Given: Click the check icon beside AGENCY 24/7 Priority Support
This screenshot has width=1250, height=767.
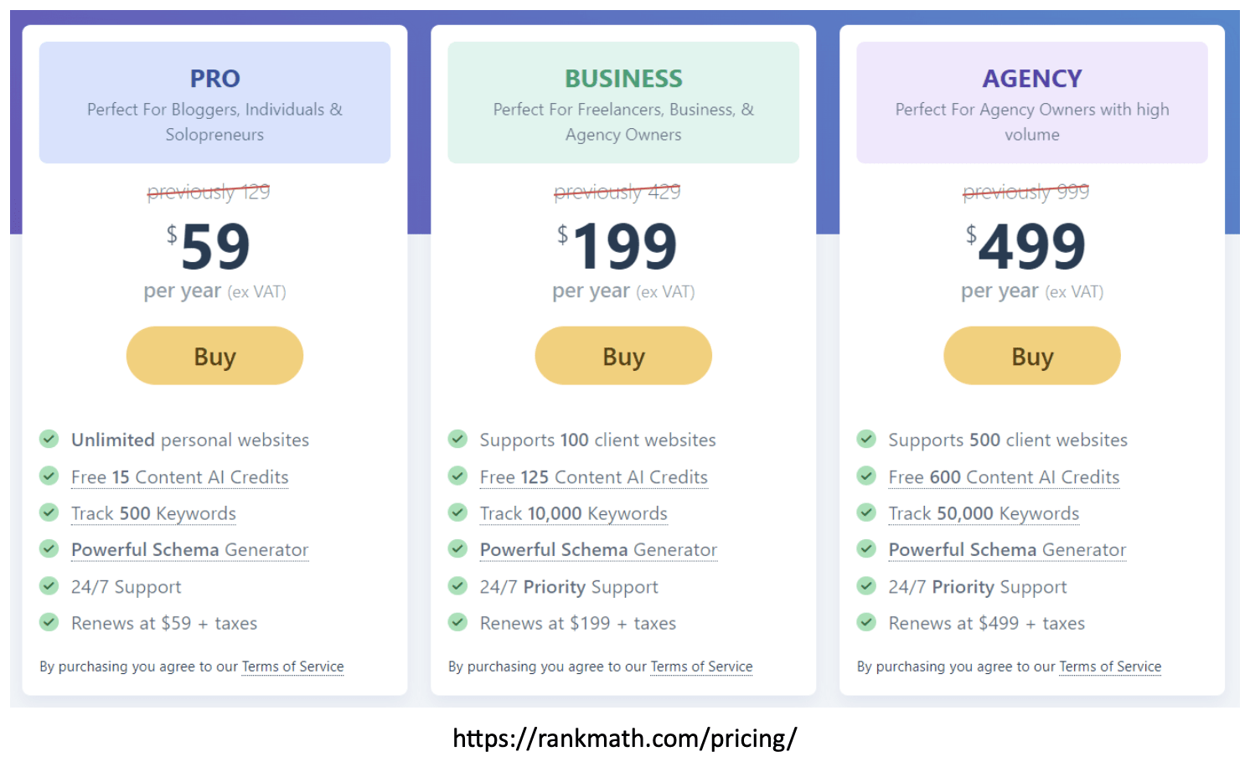Looking at the screenshot, I should coord(867,586).
